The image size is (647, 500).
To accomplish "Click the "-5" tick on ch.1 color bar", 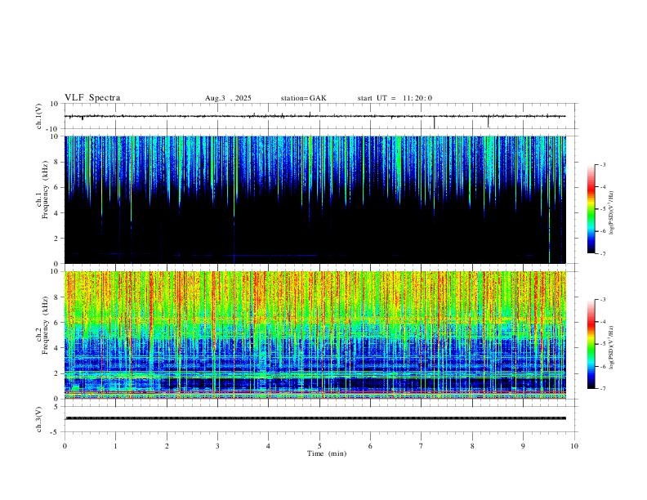I will pos(602,209).
